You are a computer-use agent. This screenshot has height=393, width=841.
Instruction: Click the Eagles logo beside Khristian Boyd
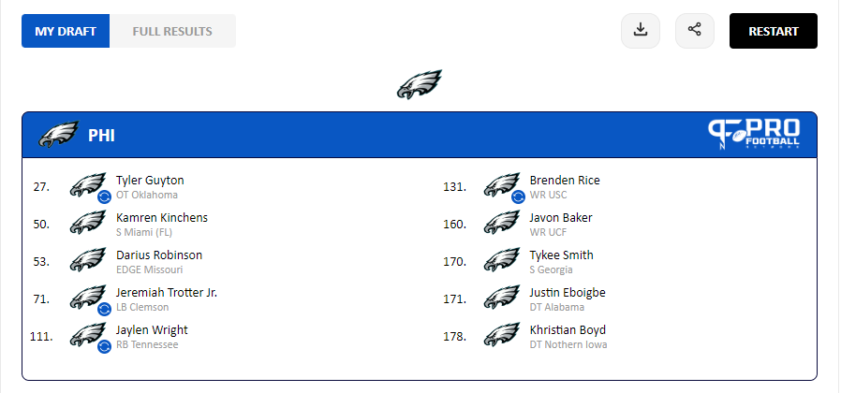tap(501, 335)
